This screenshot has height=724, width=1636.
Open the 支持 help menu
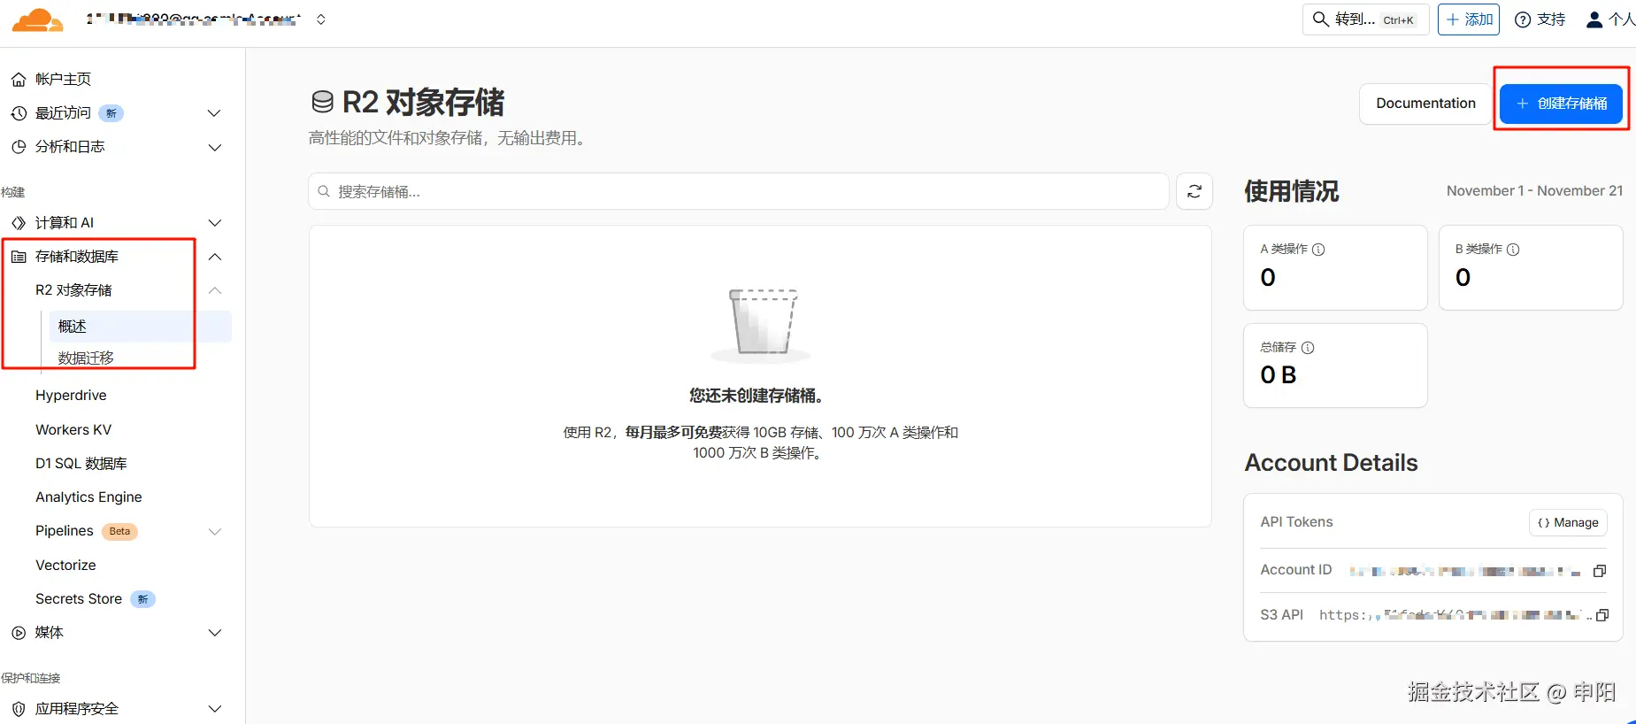pos(1540,19)
